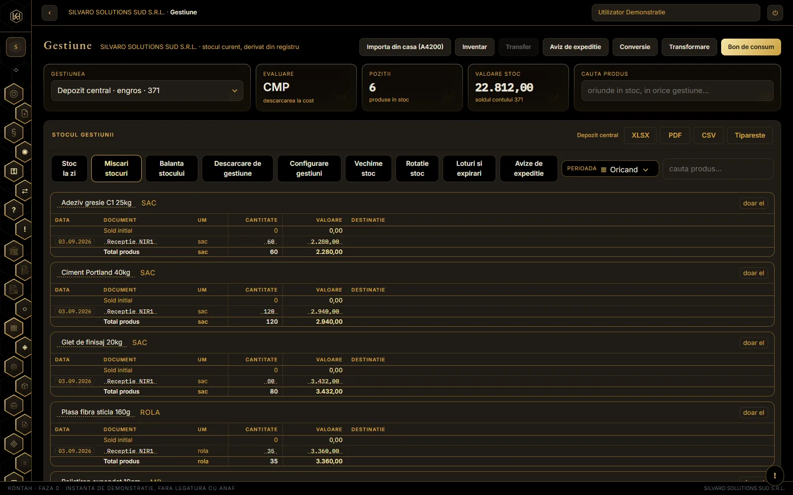The width and height of the screenshot is (793, 495).
Task: Go back with the top-left chevron
Action: (50, 13)
